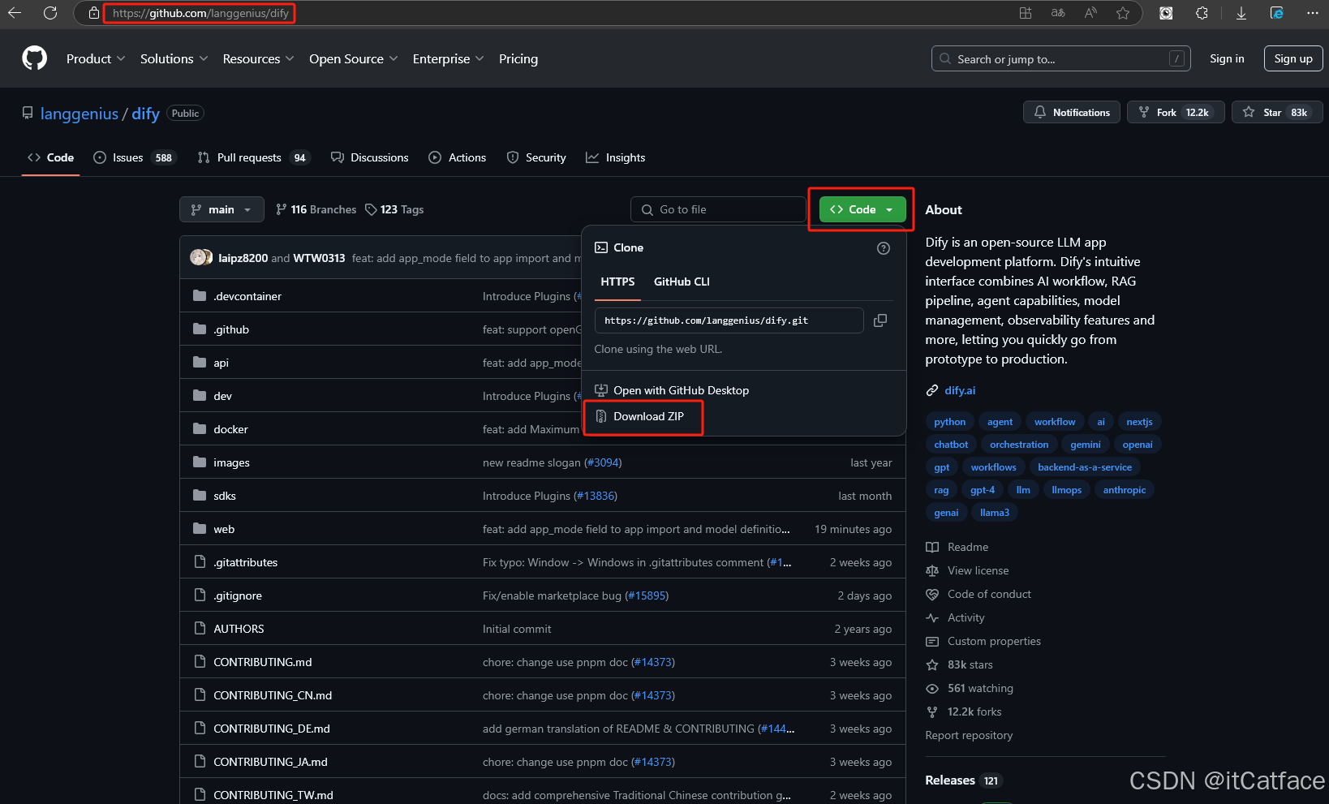Image resolution: width=1329 pixels, height=804 pixels.
Task: Click the AUTHORS file icon
Action: coord(200,629)
